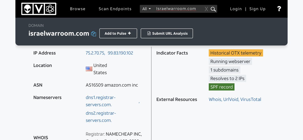This screenshot has width=303, height=140.
Task: Open the help question mark icon
Action: point(279,9)
